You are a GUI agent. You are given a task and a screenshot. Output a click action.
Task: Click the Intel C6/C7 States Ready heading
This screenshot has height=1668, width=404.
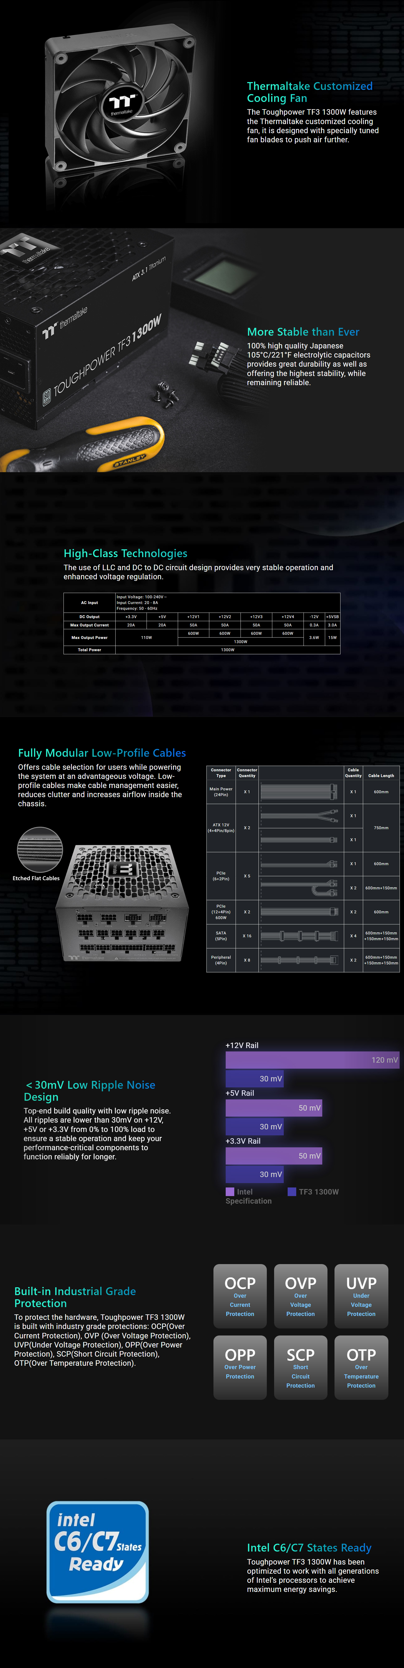coord(309,1548)
